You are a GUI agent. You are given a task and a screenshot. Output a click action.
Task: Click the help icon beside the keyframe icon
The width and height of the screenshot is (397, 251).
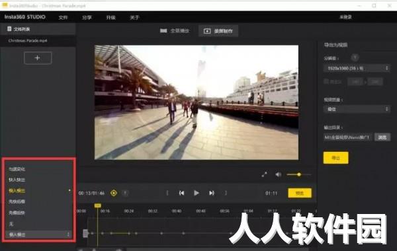tap(125, 193)
